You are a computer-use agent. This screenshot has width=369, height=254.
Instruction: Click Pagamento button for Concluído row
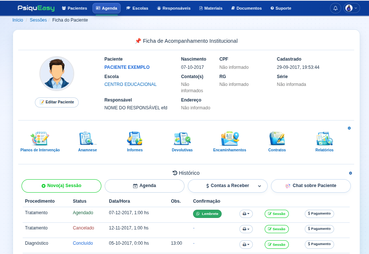click(319, 244)
